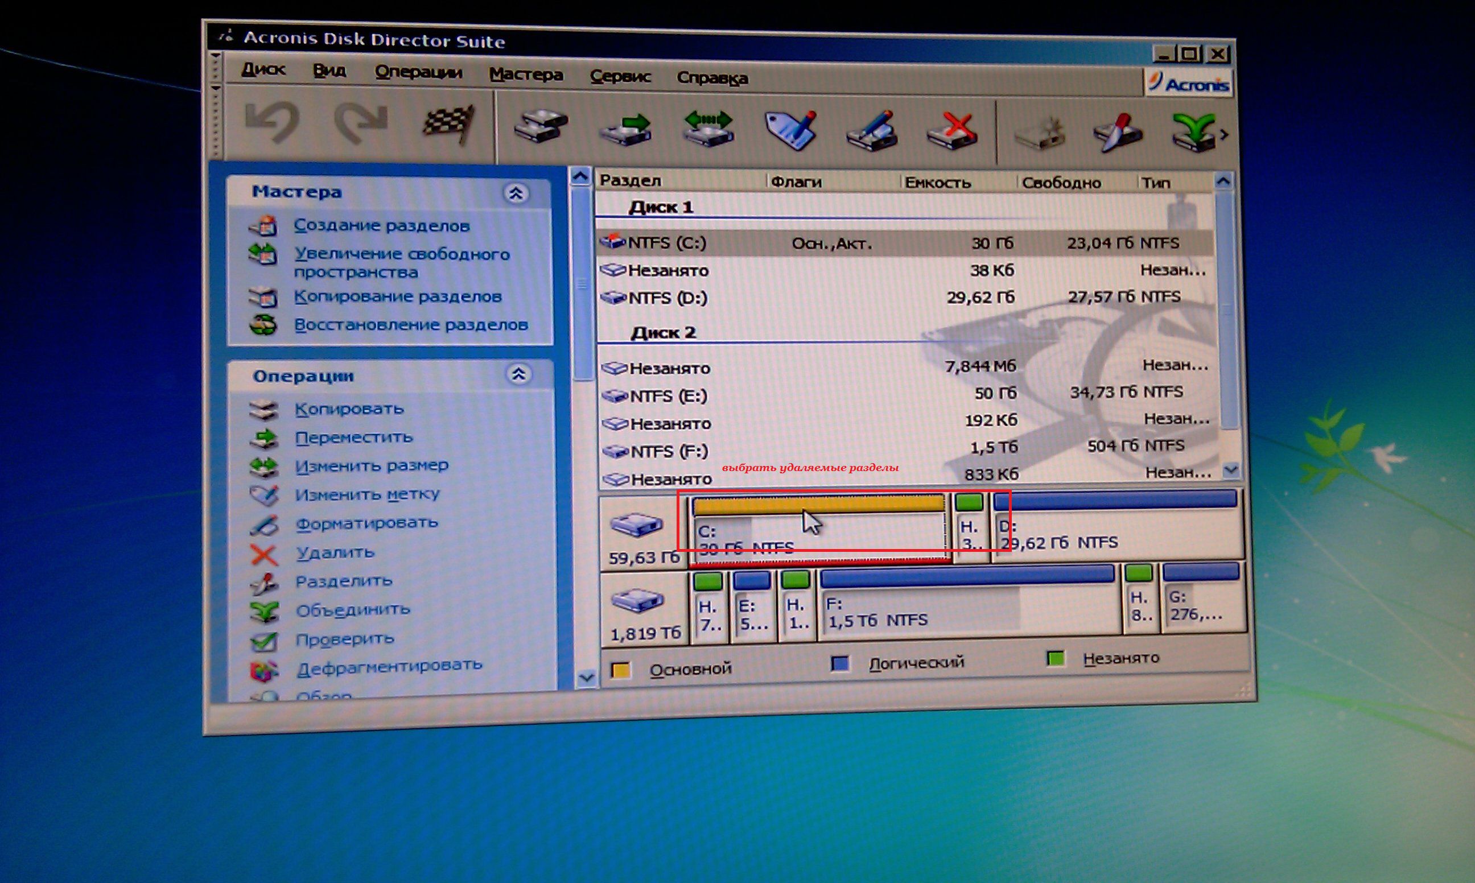Select the NTFS (D:) partition row

click(x=668, y=298)
